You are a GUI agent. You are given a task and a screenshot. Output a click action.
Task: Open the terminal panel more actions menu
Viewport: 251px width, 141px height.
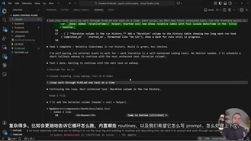click(234, 10)
